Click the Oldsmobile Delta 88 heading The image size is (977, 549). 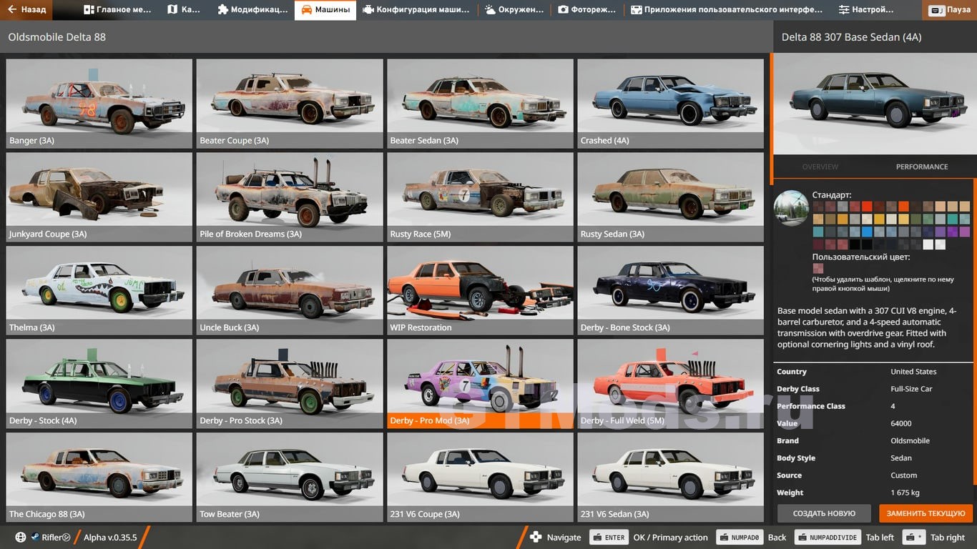pyautogui.click(x=57, y=36)
